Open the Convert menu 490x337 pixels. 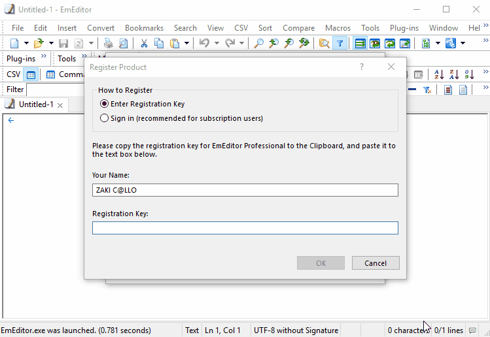coord(101,28)
